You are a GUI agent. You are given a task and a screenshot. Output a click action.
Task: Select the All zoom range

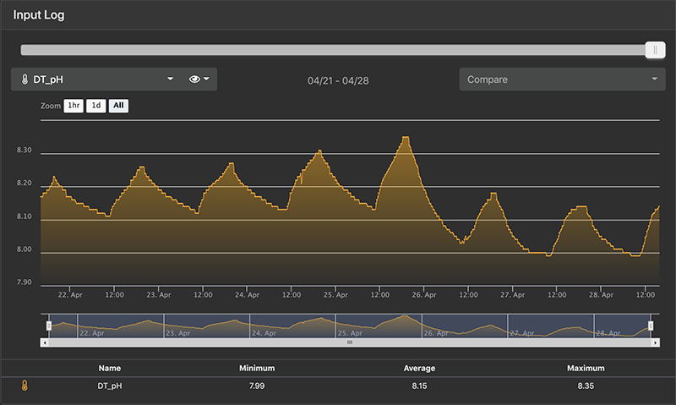point(119,106)
